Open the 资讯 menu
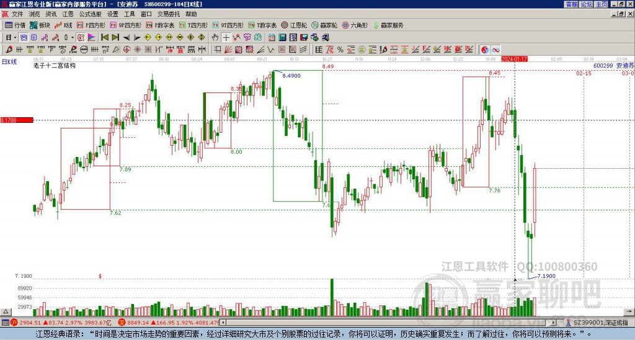 51,14
